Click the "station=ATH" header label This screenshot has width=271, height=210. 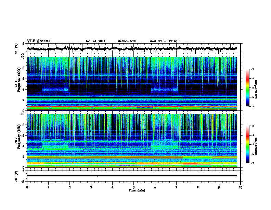[127, 41]
